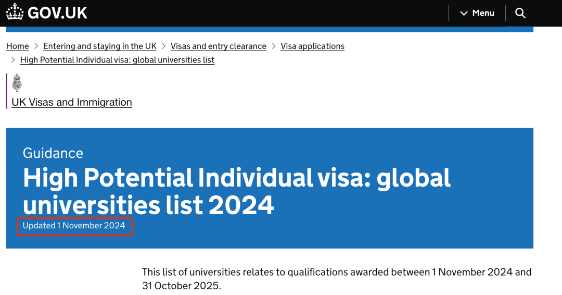Click the Updated 1 November 2024 date
The height and width of the screenshot is (295, 562).
74,226
